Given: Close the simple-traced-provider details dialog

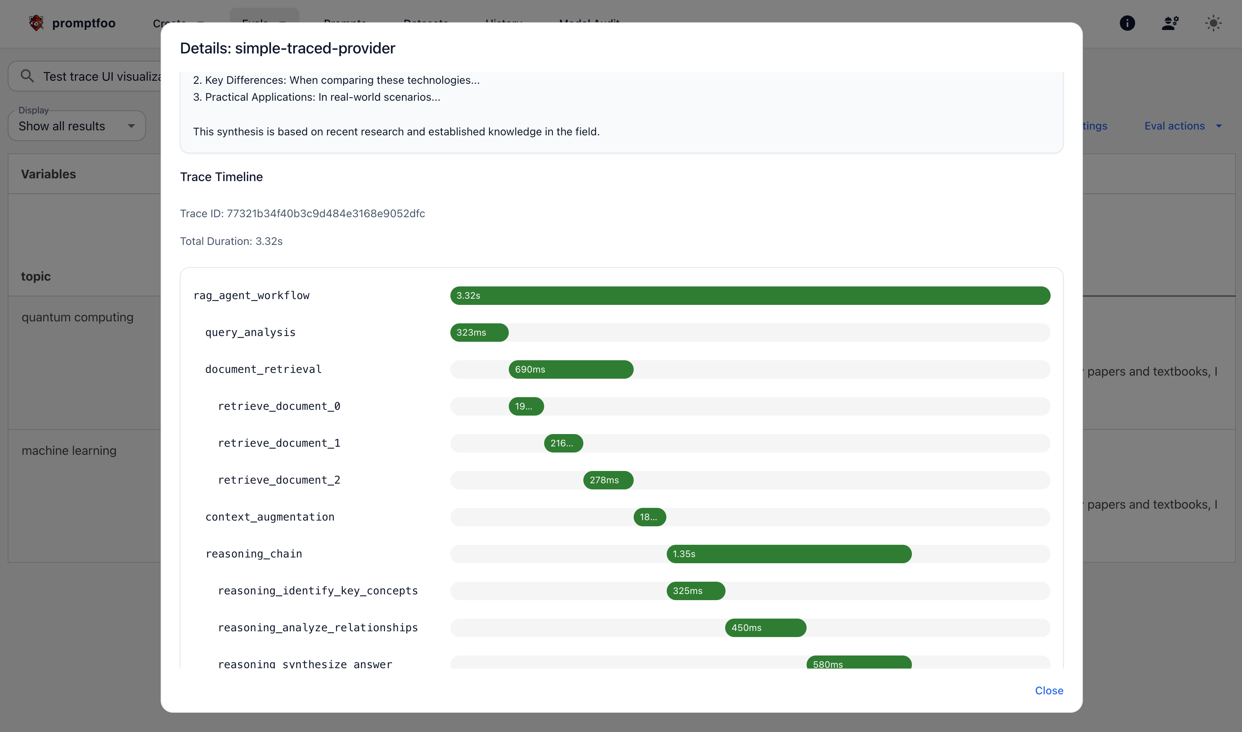Looking at the screenshot, I should point(1049,690).
